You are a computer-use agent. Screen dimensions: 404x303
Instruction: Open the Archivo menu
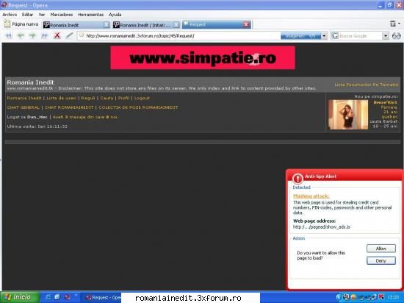point(10,15)
